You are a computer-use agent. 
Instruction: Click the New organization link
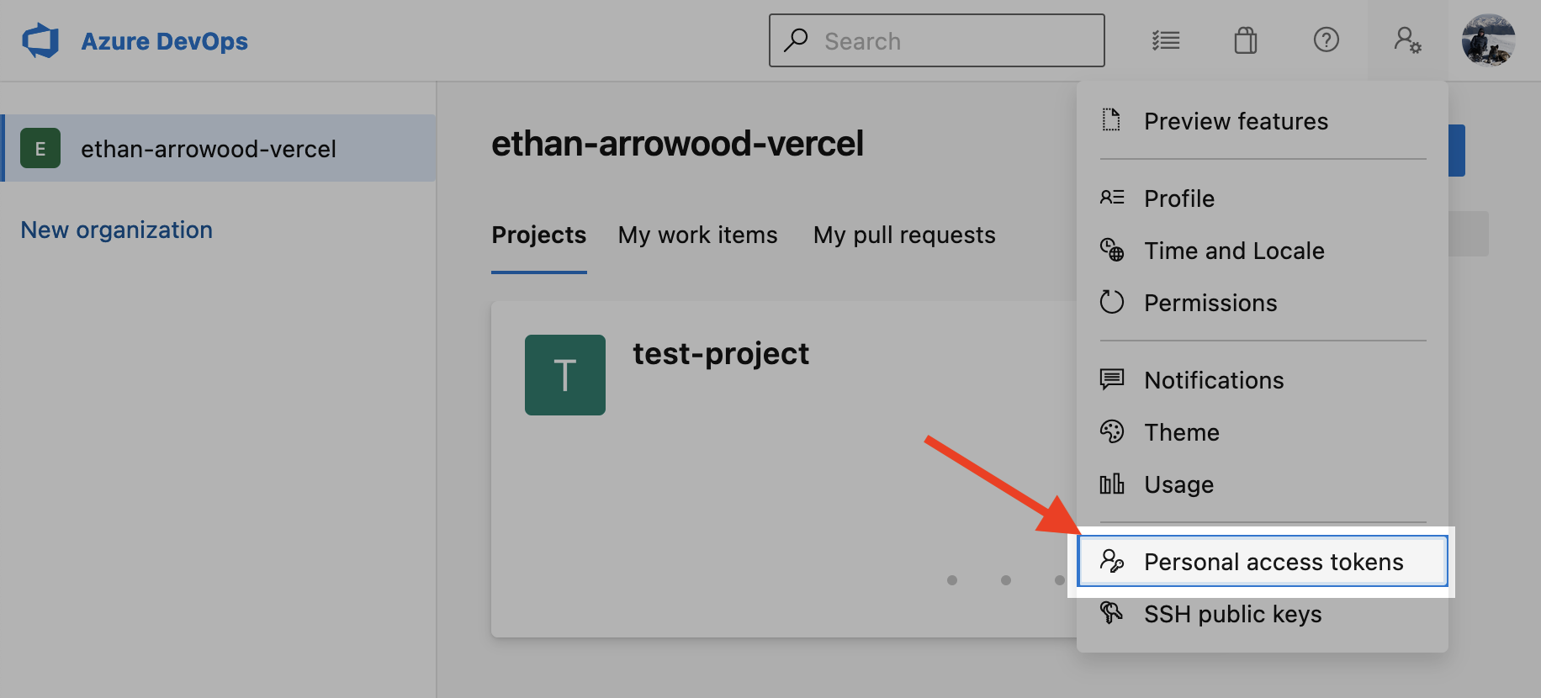116,229
